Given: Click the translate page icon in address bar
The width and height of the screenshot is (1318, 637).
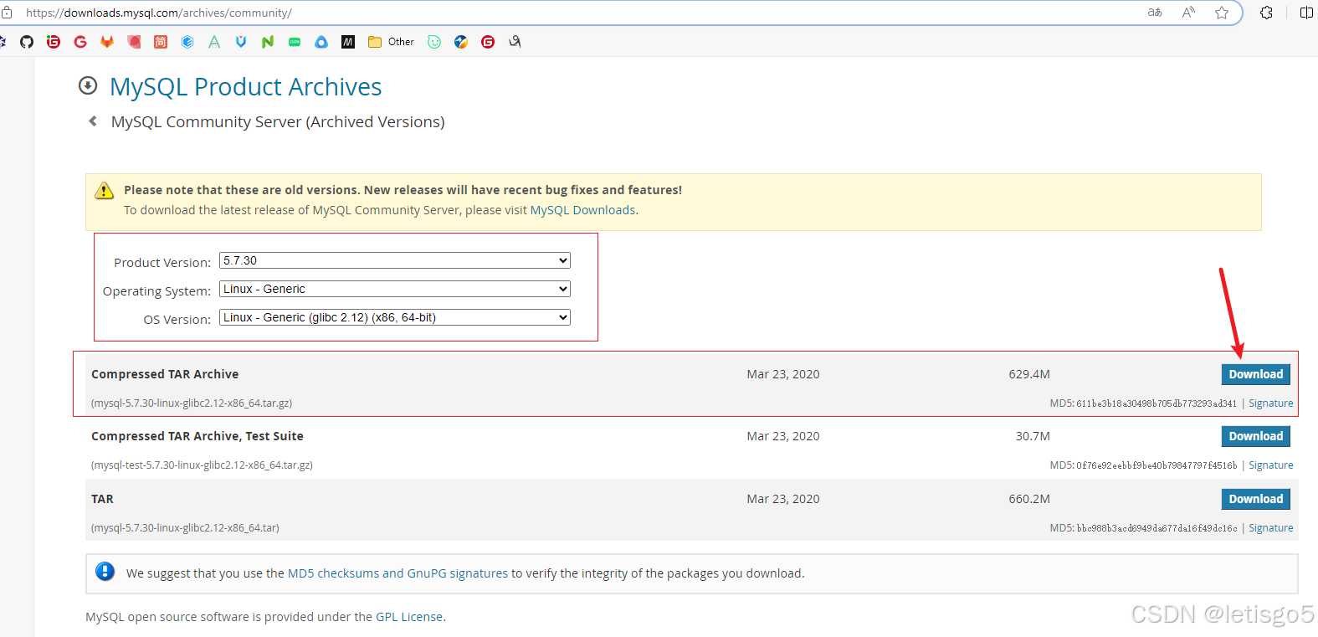Looking at the screenshot, I should [x=1155, y=13].
